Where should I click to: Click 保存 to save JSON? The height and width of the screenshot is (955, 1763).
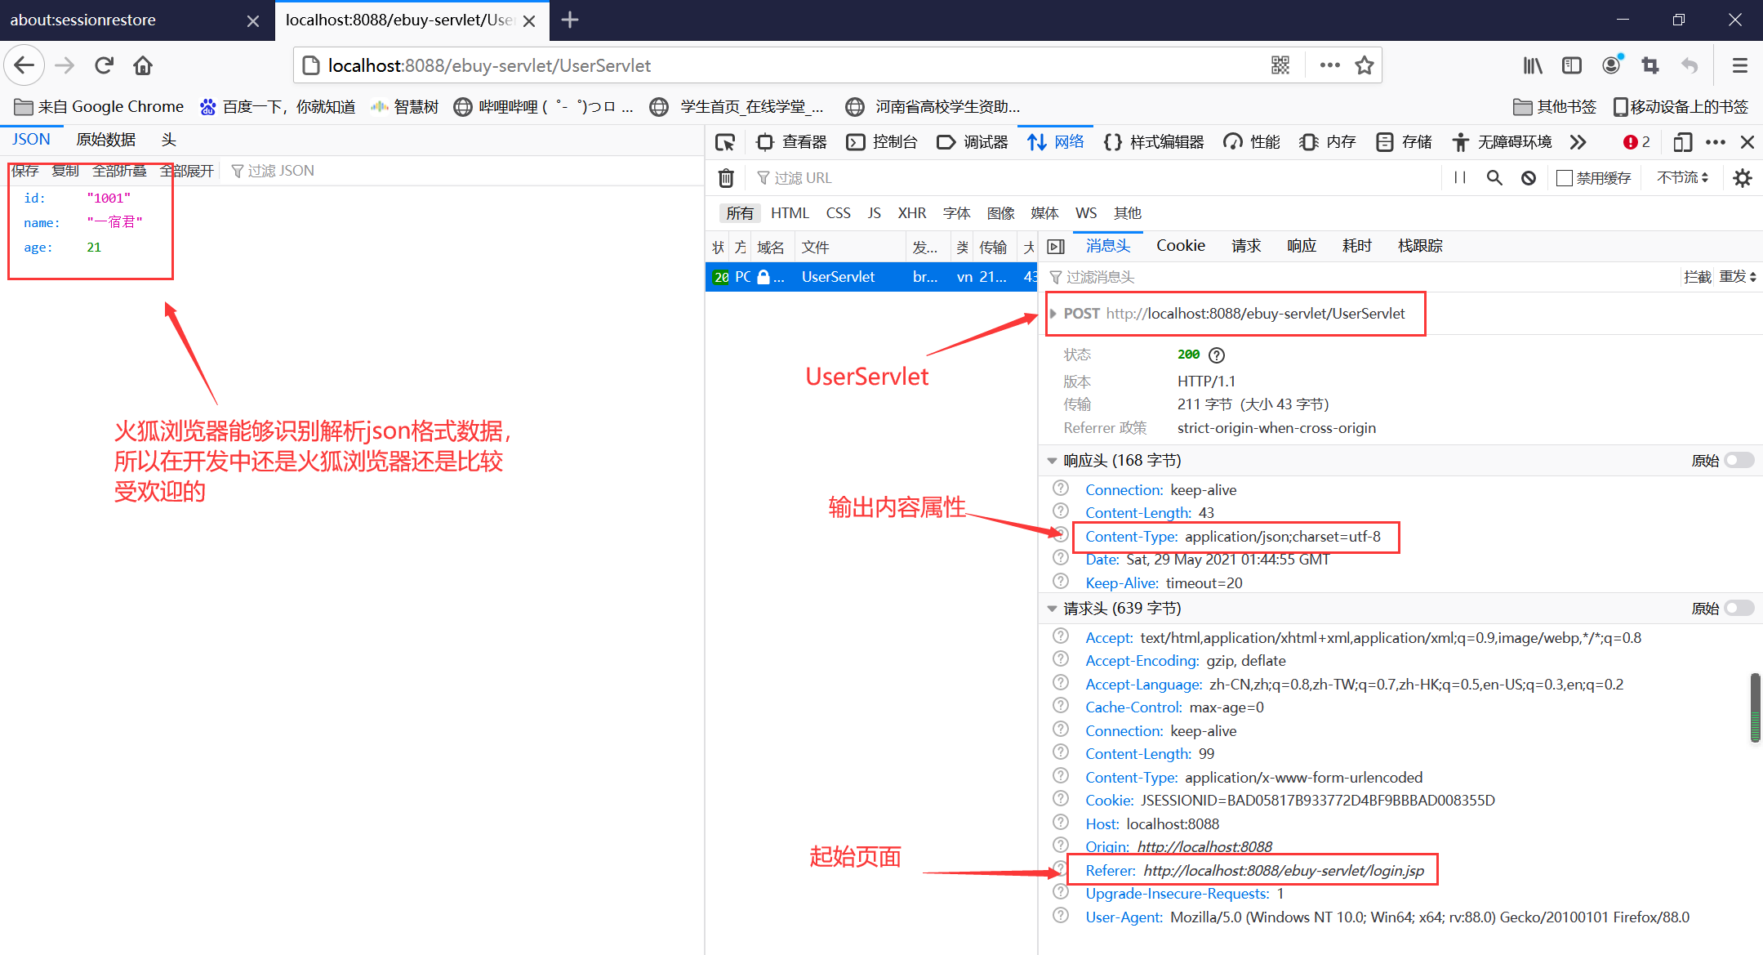(25, 171)
